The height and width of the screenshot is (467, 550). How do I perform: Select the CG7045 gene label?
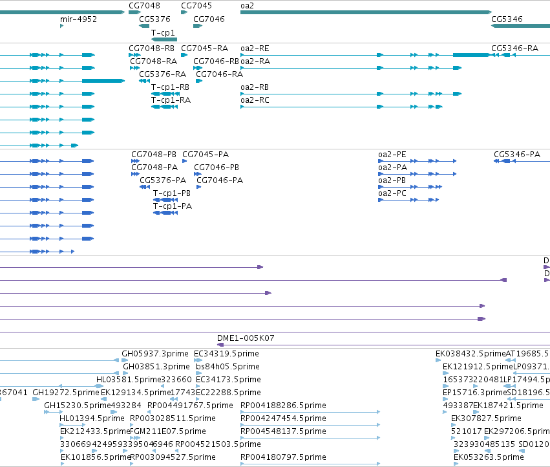[196, 6]
